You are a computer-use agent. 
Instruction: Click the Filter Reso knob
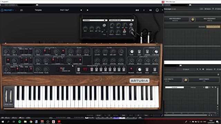105,51
